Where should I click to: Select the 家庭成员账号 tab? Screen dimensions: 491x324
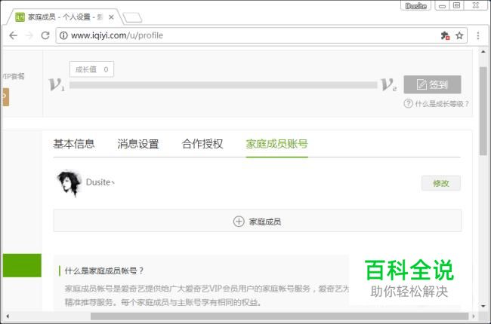point(276,144)
